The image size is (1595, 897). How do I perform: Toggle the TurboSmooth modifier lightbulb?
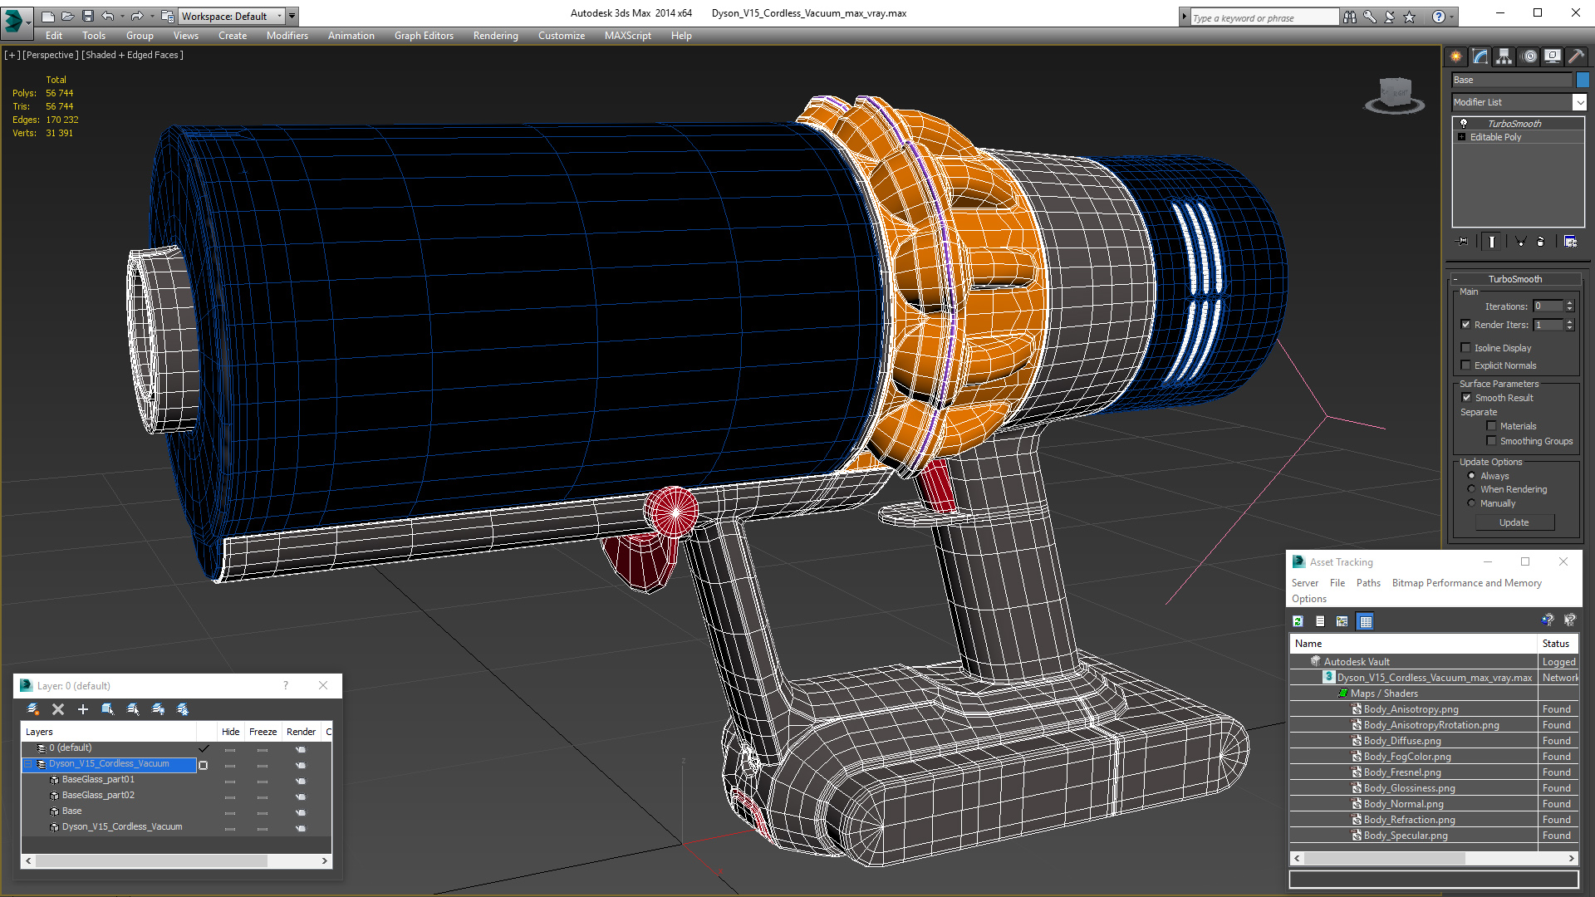point(1464,123)
